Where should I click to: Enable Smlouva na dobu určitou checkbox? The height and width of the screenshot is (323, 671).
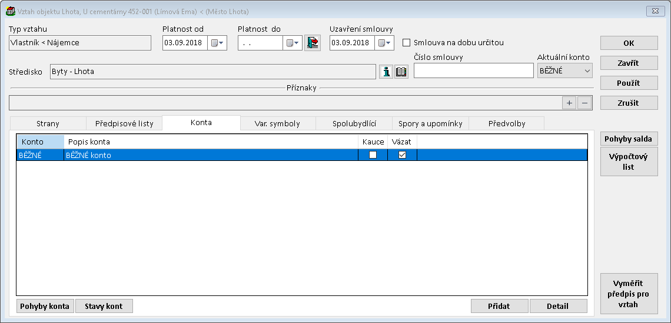coord(406,43)
